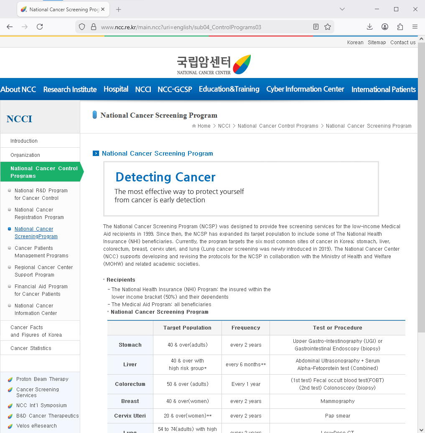This screenshot has height=433, width=425.
Task: Bookmark this page with the star icon
Action: tap(328, 27)
